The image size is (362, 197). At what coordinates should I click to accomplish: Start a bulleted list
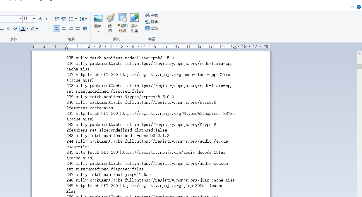(71, 19)
